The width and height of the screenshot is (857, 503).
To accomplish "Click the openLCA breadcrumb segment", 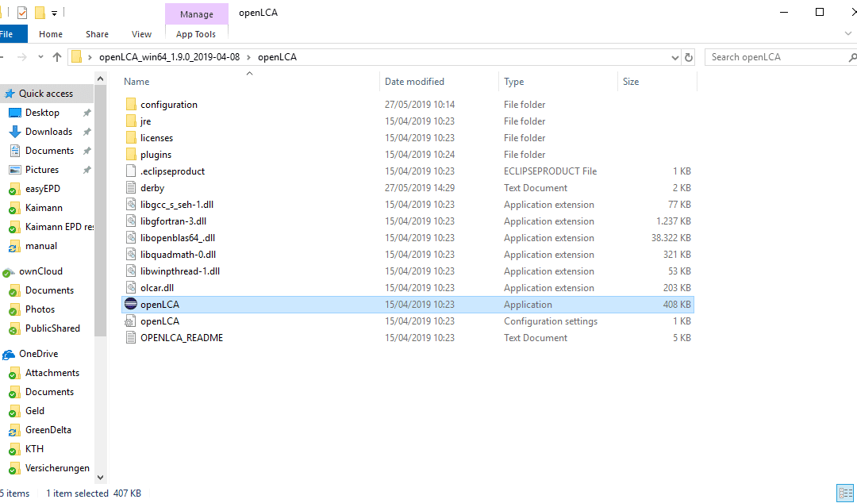I will click(277, 57).
